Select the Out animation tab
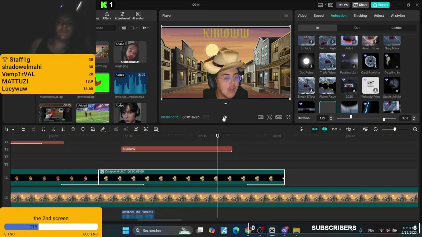This screenshot has height=237, width=422. pyautogui.click(x=357, y=28)
